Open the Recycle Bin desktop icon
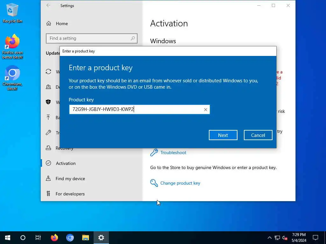Image resolution: width=326 pixels, height=244 pixels. [x=12, y=13]
